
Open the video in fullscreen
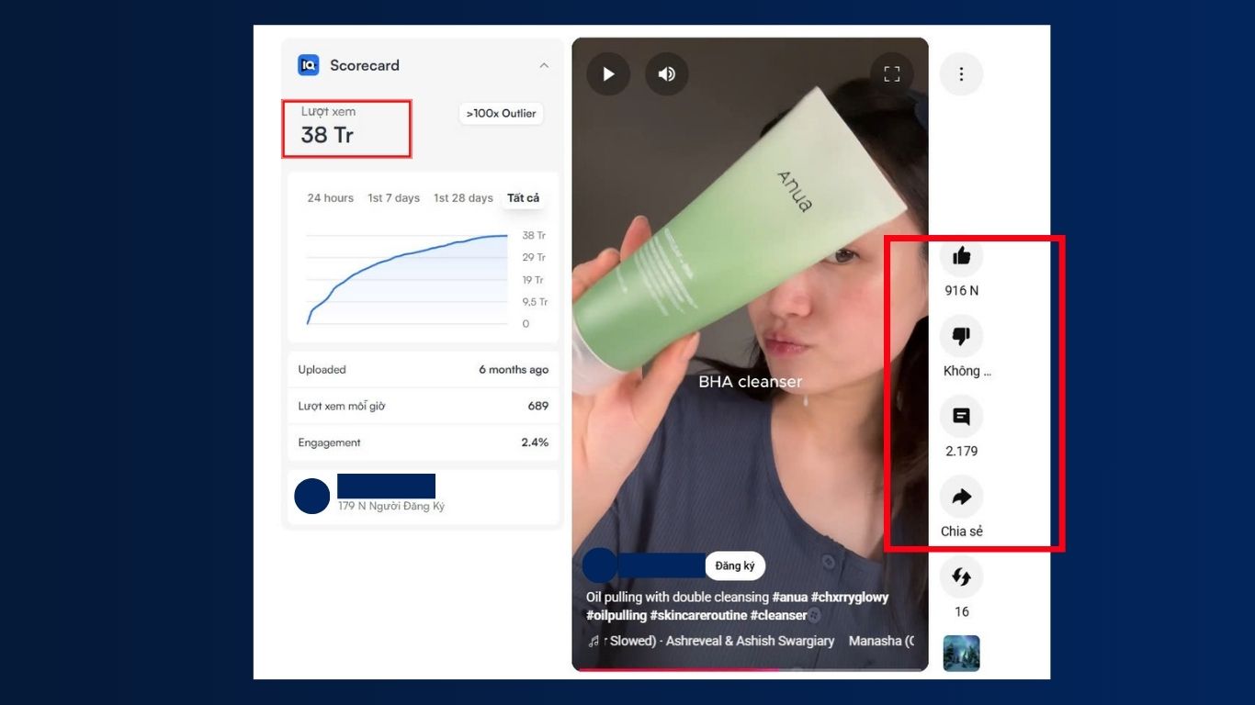[892, 74]
